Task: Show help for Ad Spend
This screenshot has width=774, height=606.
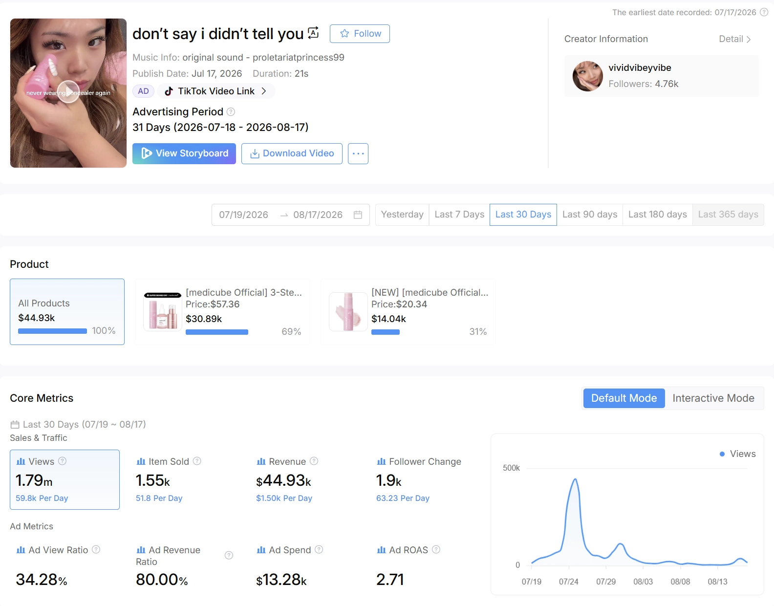Action: (x=319, y=549)
